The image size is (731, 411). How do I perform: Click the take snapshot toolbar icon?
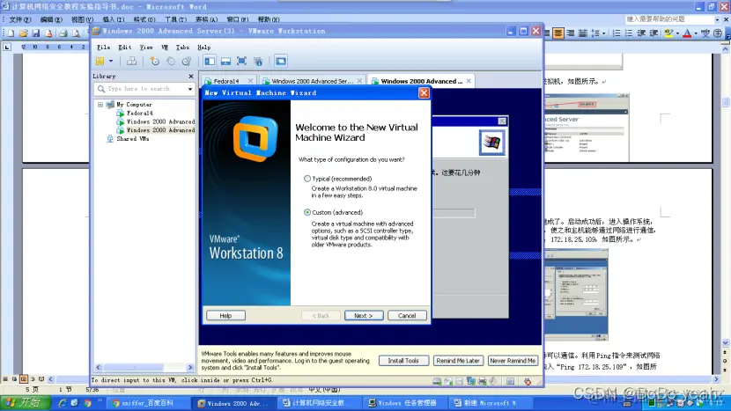point(155,61)
